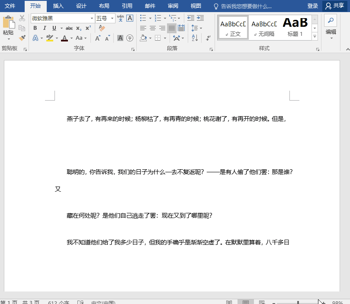The height and width of the screenshot is (304, 350).
Task: Collapse the ribbon arrow
Action: click(x=347, y=49)
